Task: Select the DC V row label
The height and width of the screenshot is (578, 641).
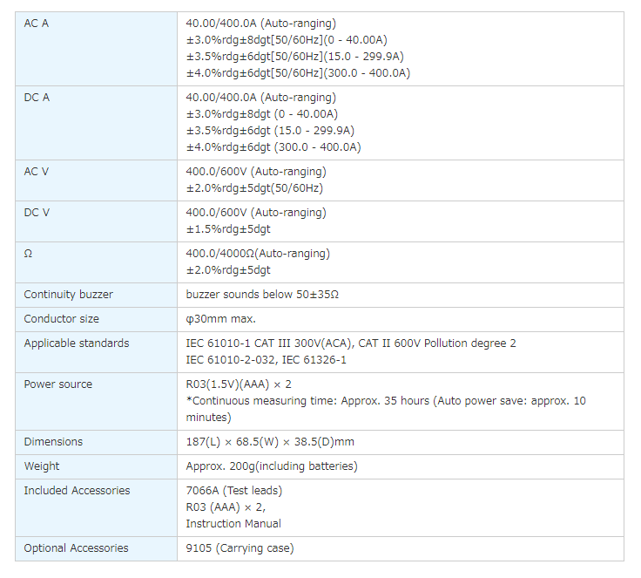Action: (37, 212)
